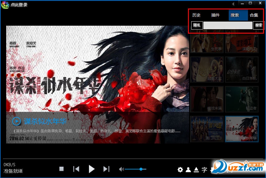Open settings with the gear icon
This screenshot has width=266, height=178.
click(180, 169)
